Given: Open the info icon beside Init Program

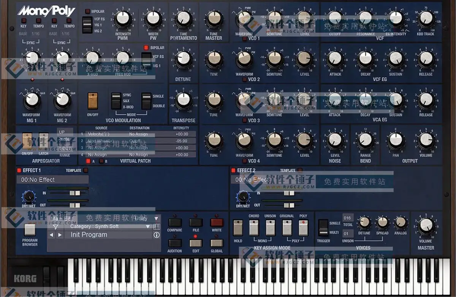Looking at the screenshot, I should 156,235.
